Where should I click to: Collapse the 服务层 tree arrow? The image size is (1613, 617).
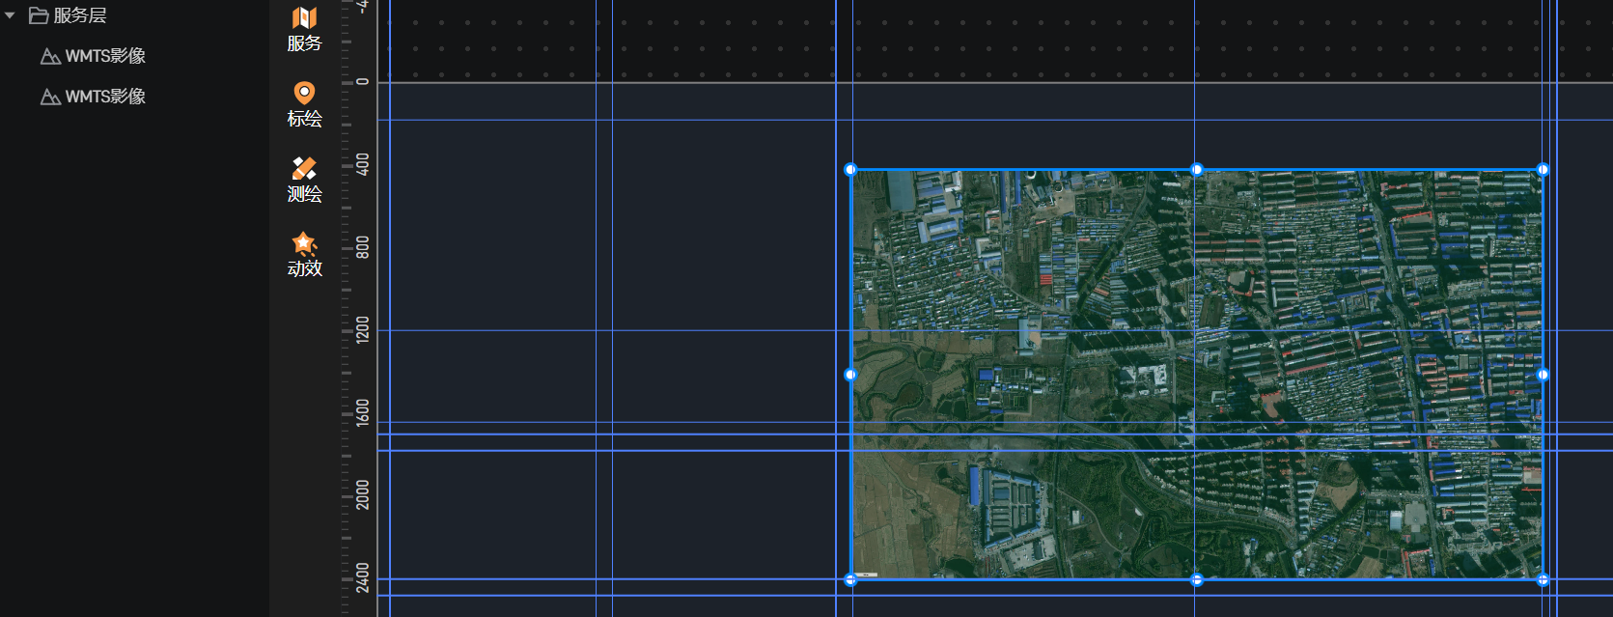(x=10, y=15)
